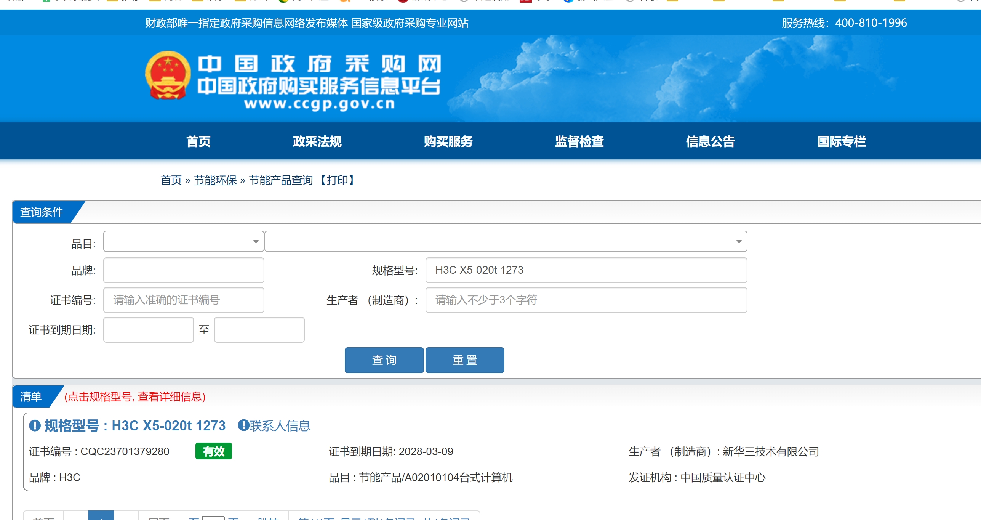981x520 pixels.
Task: Open result 规格型号：H3C X5-020t 1273
Action: click(135, 425)
